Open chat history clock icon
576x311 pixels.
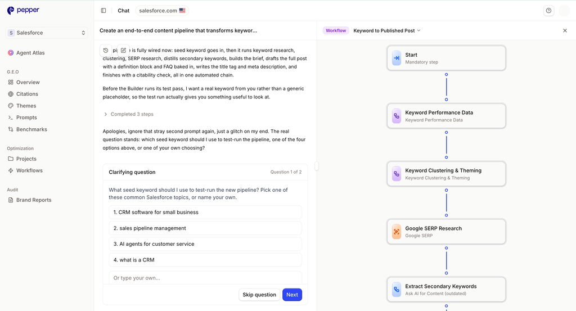[x=106, y=50]
